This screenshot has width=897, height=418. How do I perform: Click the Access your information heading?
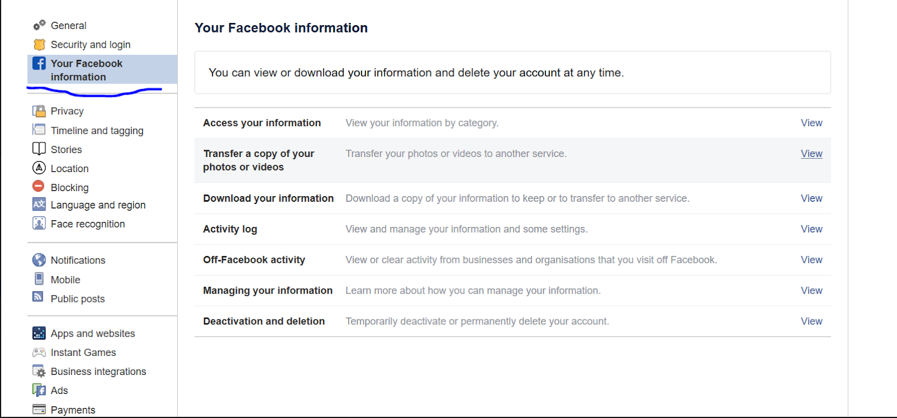pyautogui.click(x=262, y=123)
